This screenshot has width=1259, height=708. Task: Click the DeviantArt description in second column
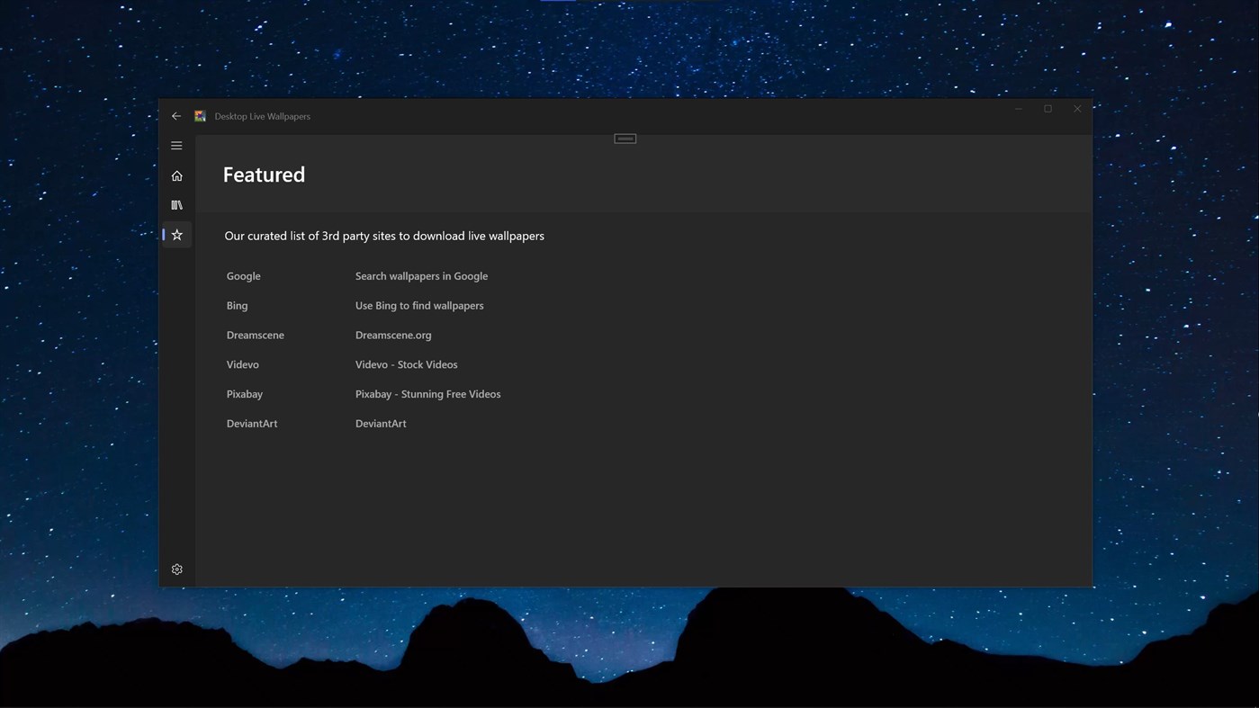point(381,424)
